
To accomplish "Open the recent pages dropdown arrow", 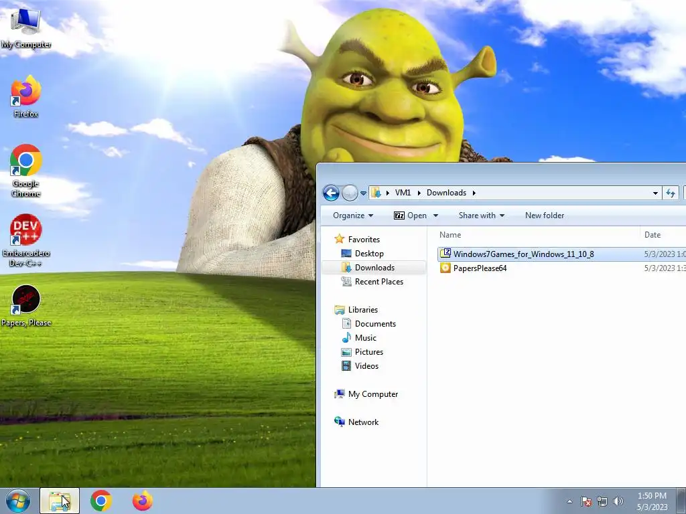I will tap(363, 193).
